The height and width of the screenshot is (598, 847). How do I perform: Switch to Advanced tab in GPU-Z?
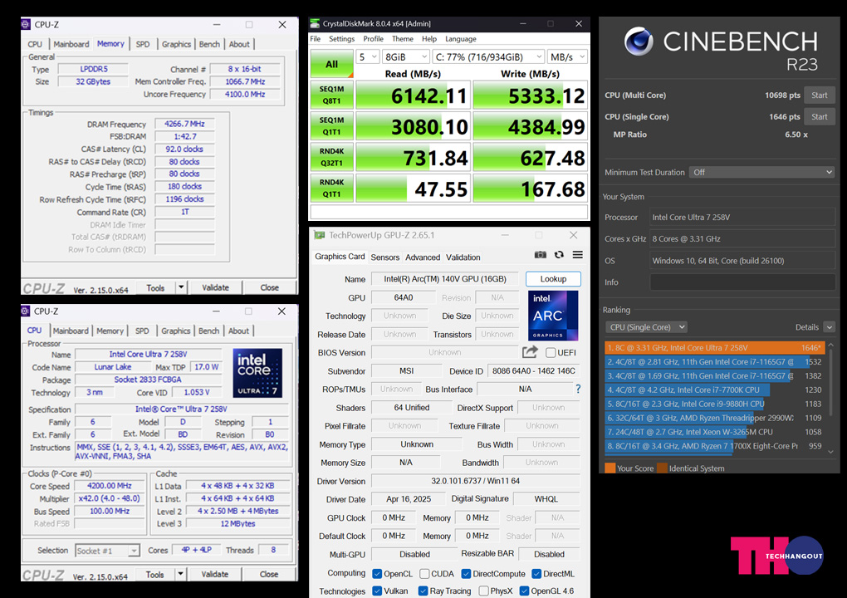(x=423, y=257)
